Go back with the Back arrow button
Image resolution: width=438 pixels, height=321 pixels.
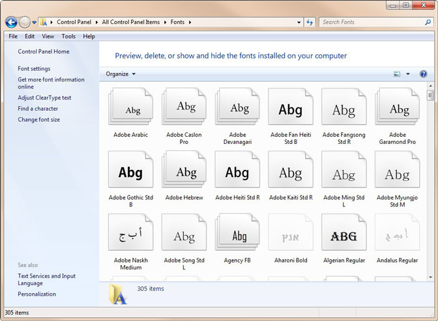[x=12, y=22]
